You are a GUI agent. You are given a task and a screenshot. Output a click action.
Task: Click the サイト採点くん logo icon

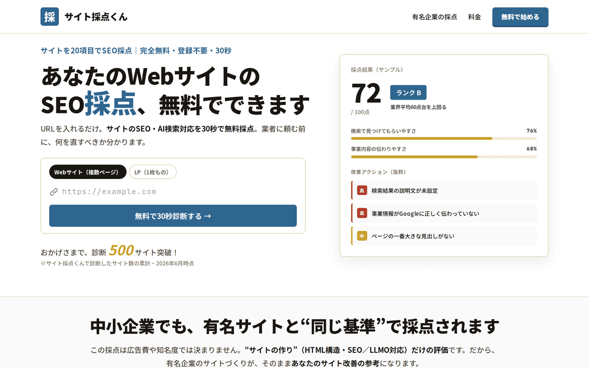coord(50,17)
